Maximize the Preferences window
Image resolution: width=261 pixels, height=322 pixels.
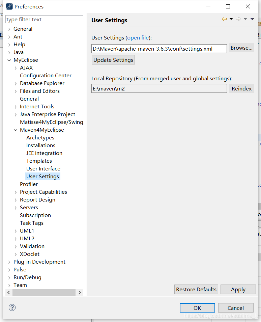(x=228, y=6)
